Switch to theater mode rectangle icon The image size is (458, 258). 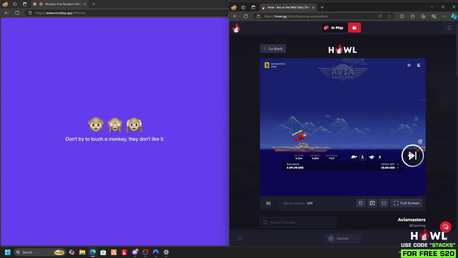(x=384, y=203)
